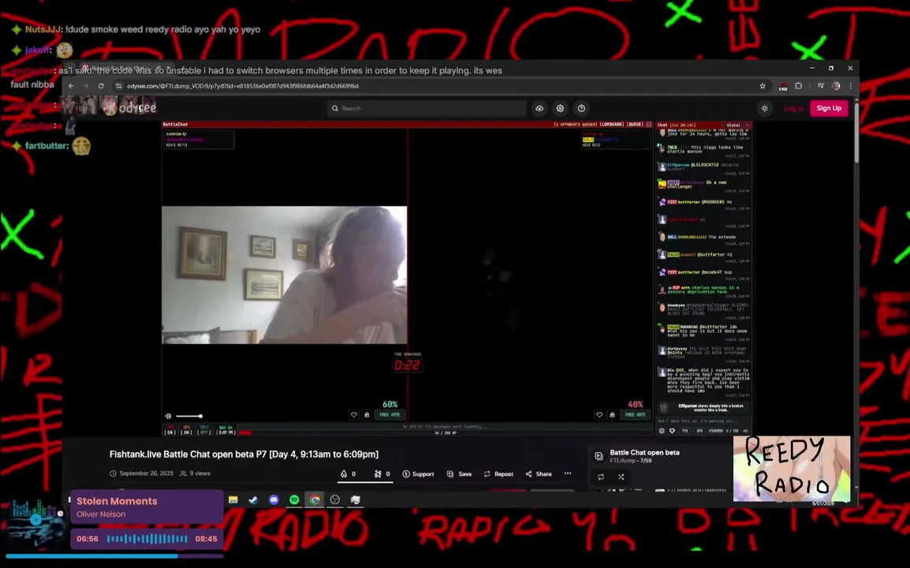Open Steam from the taskbar

(254, 500)
